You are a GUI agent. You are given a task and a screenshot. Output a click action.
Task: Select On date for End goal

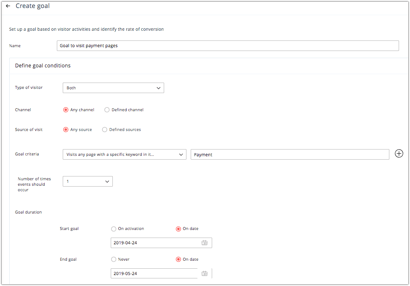click(x=178, y=259)
